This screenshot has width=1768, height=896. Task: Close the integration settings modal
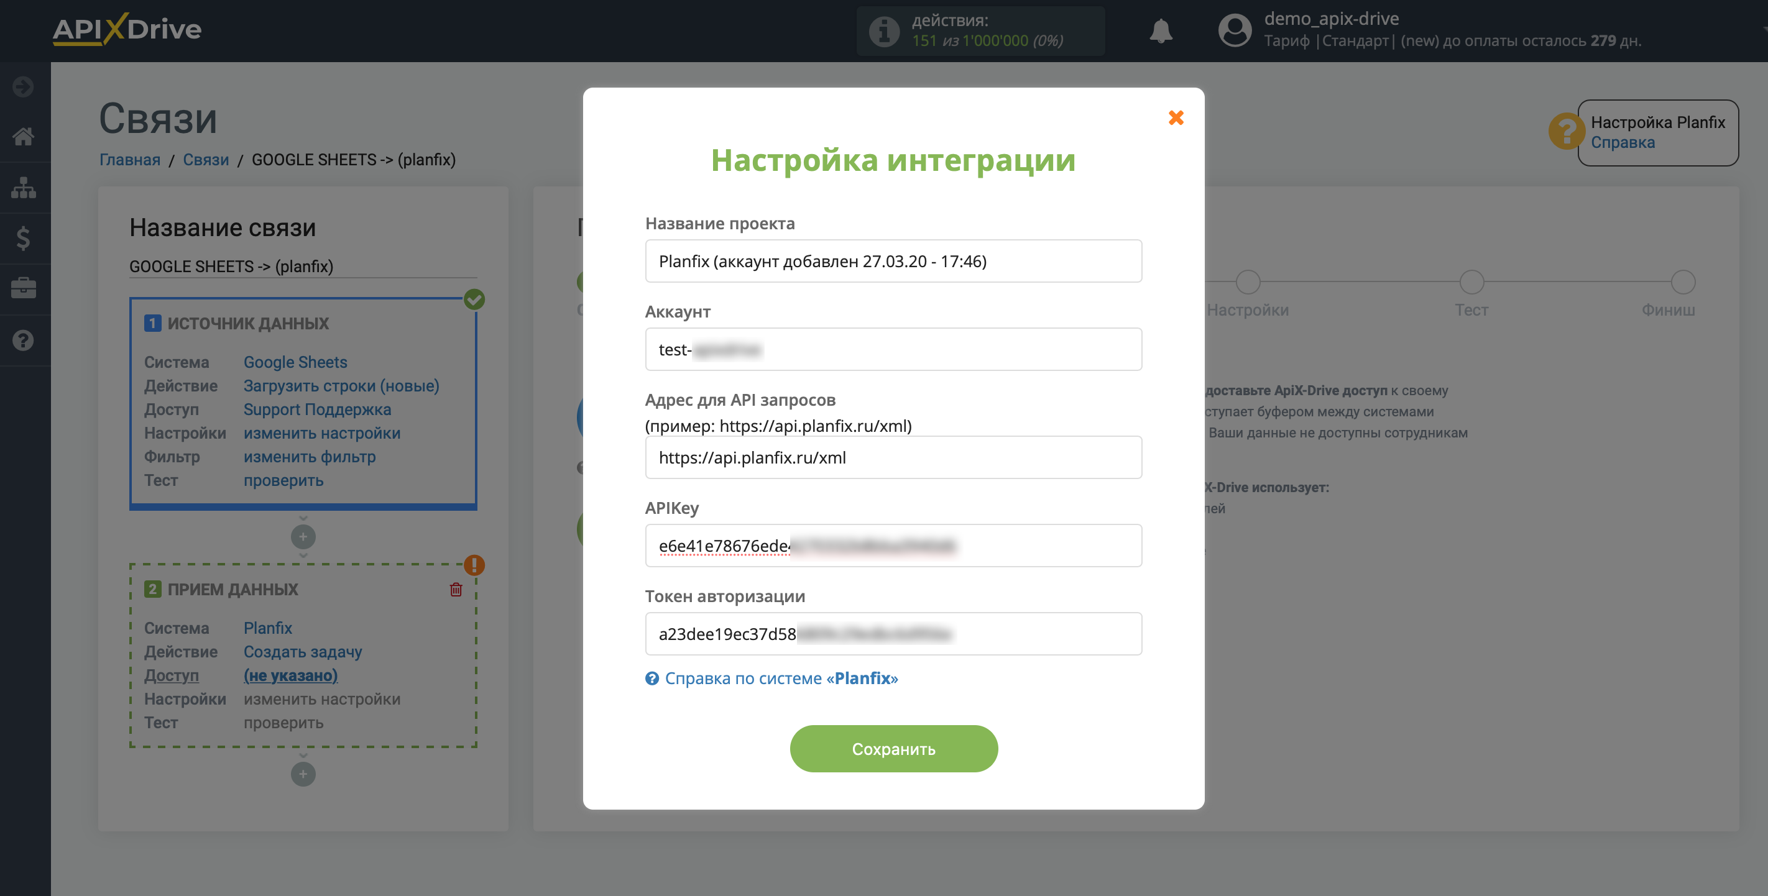pos(1176,118)
